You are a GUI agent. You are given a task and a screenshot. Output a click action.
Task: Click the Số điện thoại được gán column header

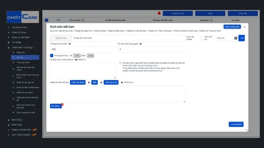coord(115,20)
